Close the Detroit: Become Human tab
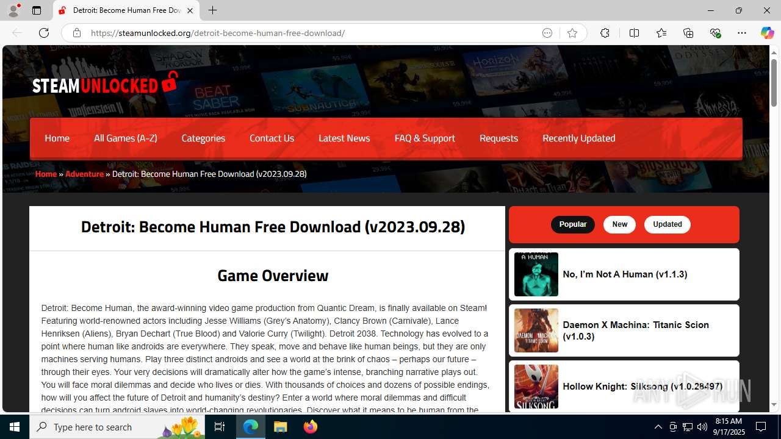781x439 pixels. click(190, 10)
